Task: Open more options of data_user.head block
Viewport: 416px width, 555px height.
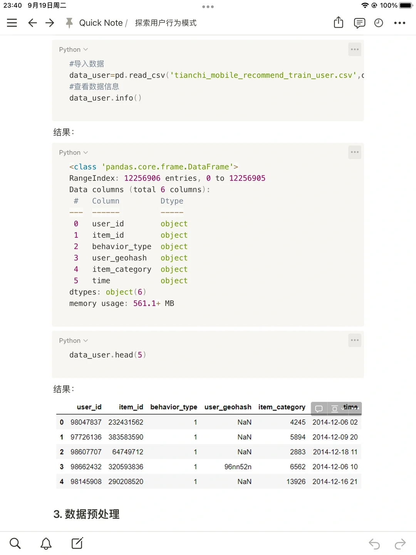Action: 355,340
